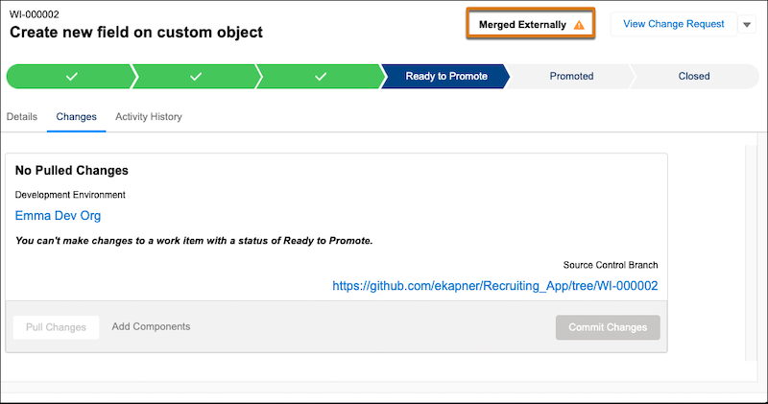Click the right-side vertical scrollbar
The height and width of the screenshot is (404, 768).
pyautogui.click(x=751, y=252)
